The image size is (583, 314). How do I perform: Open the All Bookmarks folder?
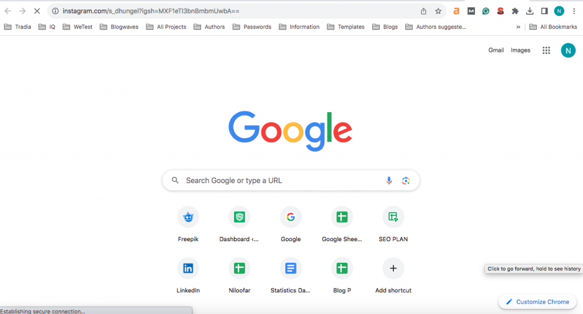click(553, 27)
